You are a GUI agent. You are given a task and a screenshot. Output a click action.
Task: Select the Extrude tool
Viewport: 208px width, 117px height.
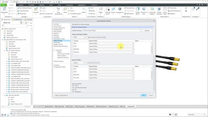click(x=92, y=11)
